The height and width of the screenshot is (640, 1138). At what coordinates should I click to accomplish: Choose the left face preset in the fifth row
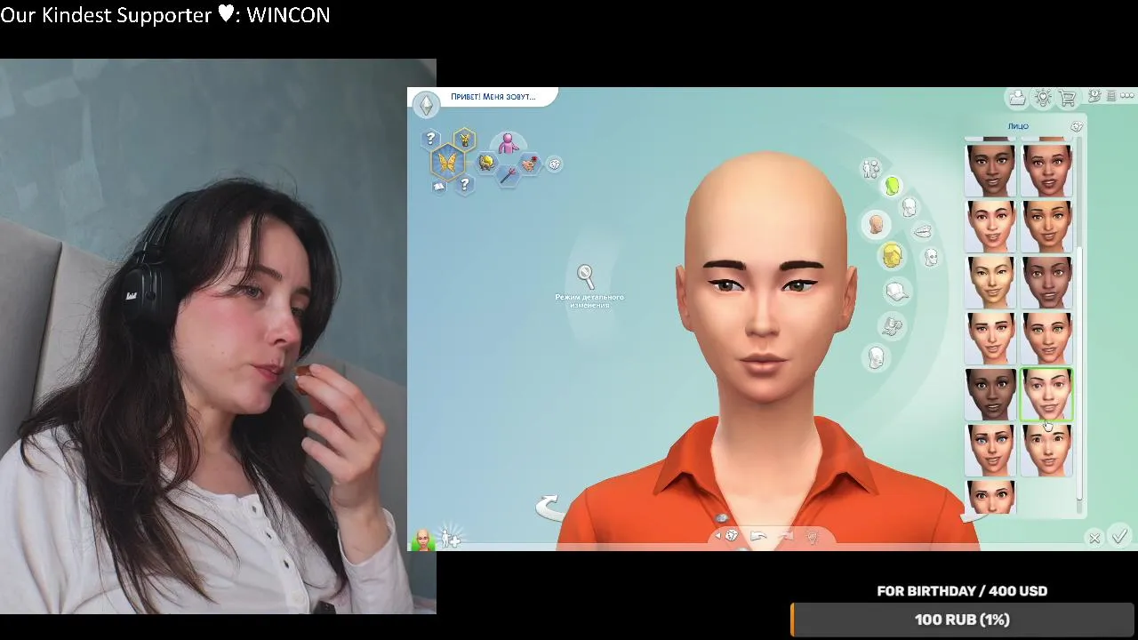coord(990,395)
